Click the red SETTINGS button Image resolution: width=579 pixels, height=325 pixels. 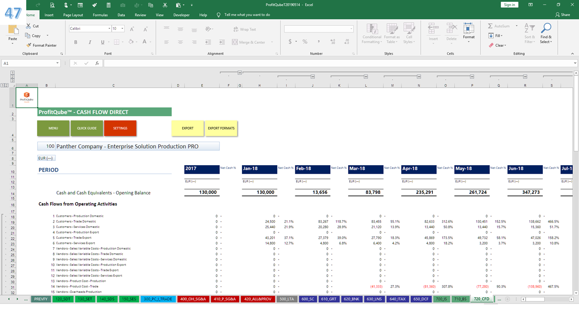120,128
